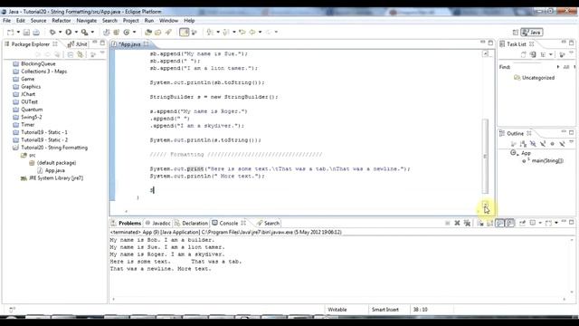The height and width of the screenshot is (326, 579).
Task: Switch to the Javadoc tab
Action: click(x=157, y=224)
